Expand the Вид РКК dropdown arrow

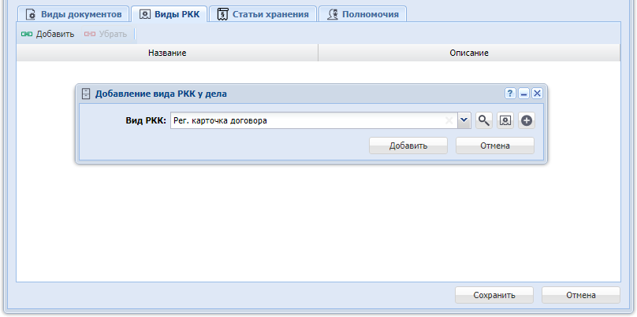(x=464, y=120)
